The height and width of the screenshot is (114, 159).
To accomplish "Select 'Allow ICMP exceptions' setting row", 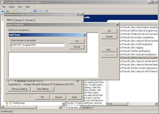I will click(139, 44).
